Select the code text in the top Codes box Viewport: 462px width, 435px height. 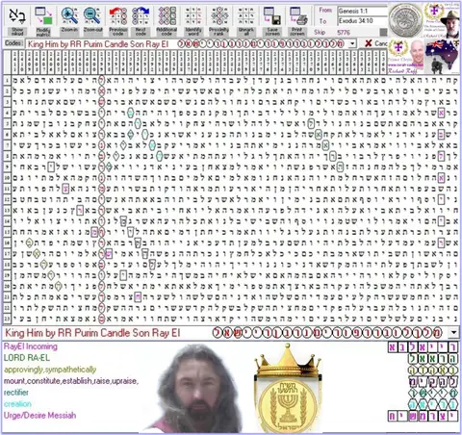coord(98,43)
